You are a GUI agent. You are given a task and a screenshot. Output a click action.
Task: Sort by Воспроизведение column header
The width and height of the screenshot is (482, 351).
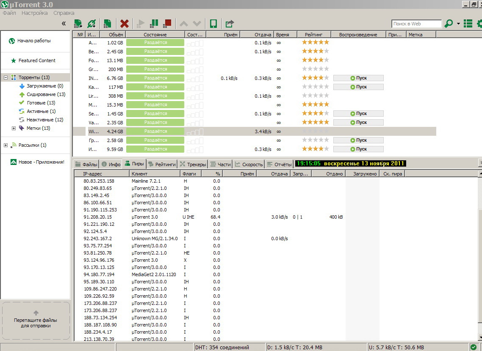(x=358, y=35)
